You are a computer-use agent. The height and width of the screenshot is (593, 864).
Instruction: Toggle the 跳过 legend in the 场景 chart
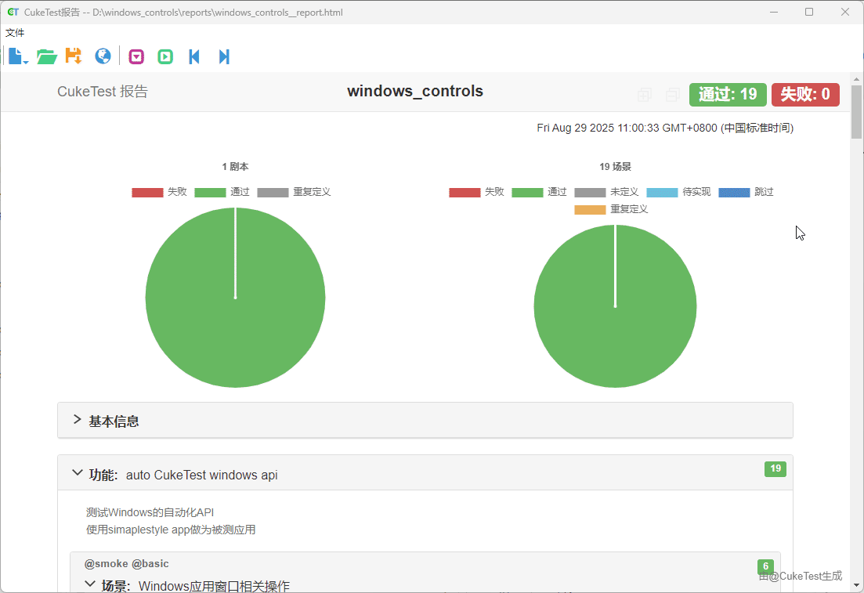746,192
